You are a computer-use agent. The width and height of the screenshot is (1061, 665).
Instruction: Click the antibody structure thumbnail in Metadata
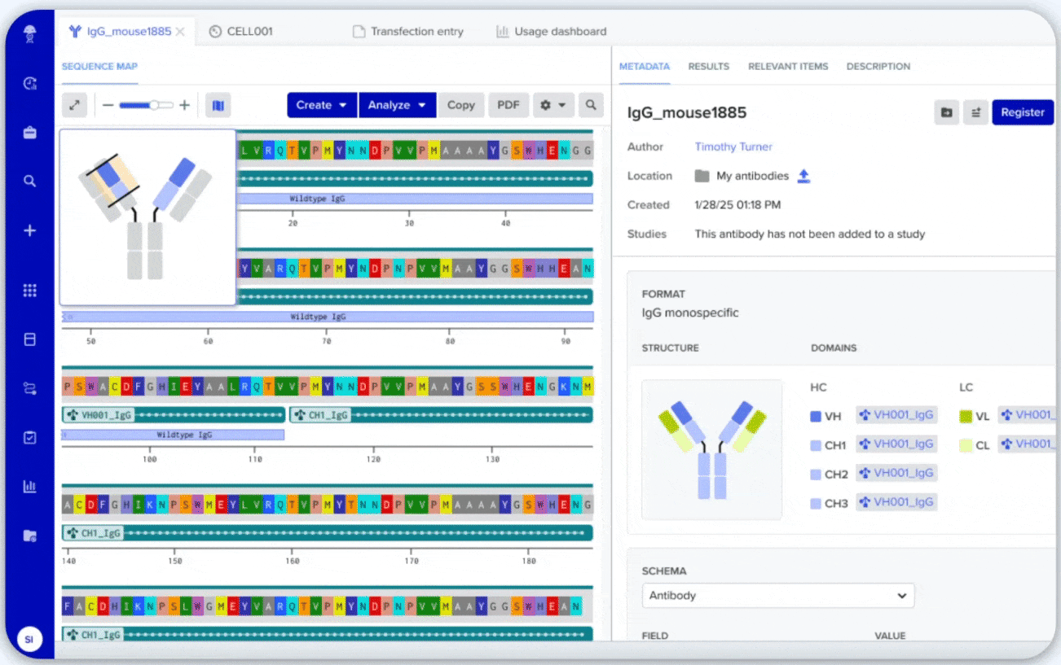pyautogui.click(x=712, y=449)
